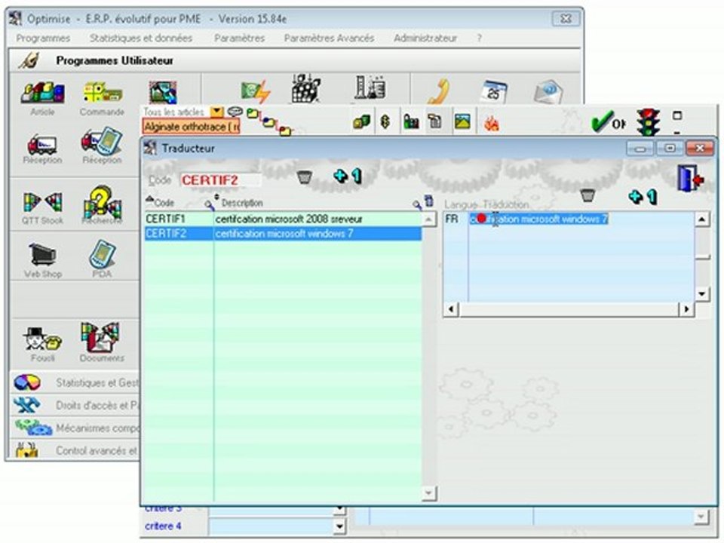
Task: Click the laboratory flask icon in main window
Action: pyautogui.click(x=370, y=87)
